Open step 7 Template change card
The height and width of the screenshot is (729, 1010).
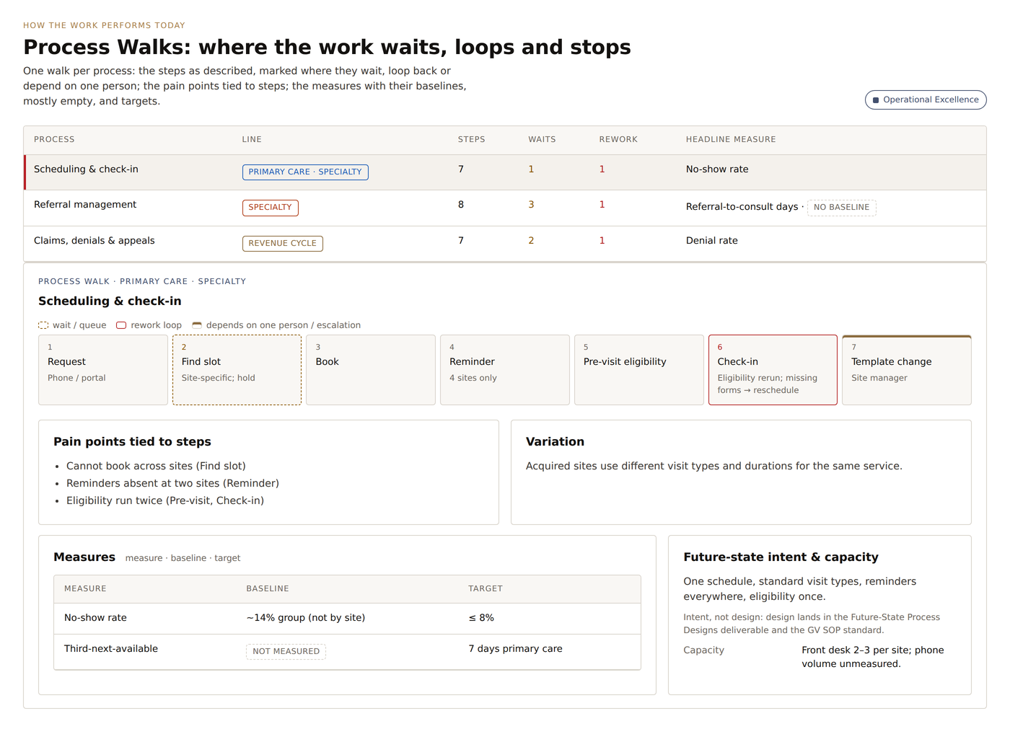[x=907, y=370]
